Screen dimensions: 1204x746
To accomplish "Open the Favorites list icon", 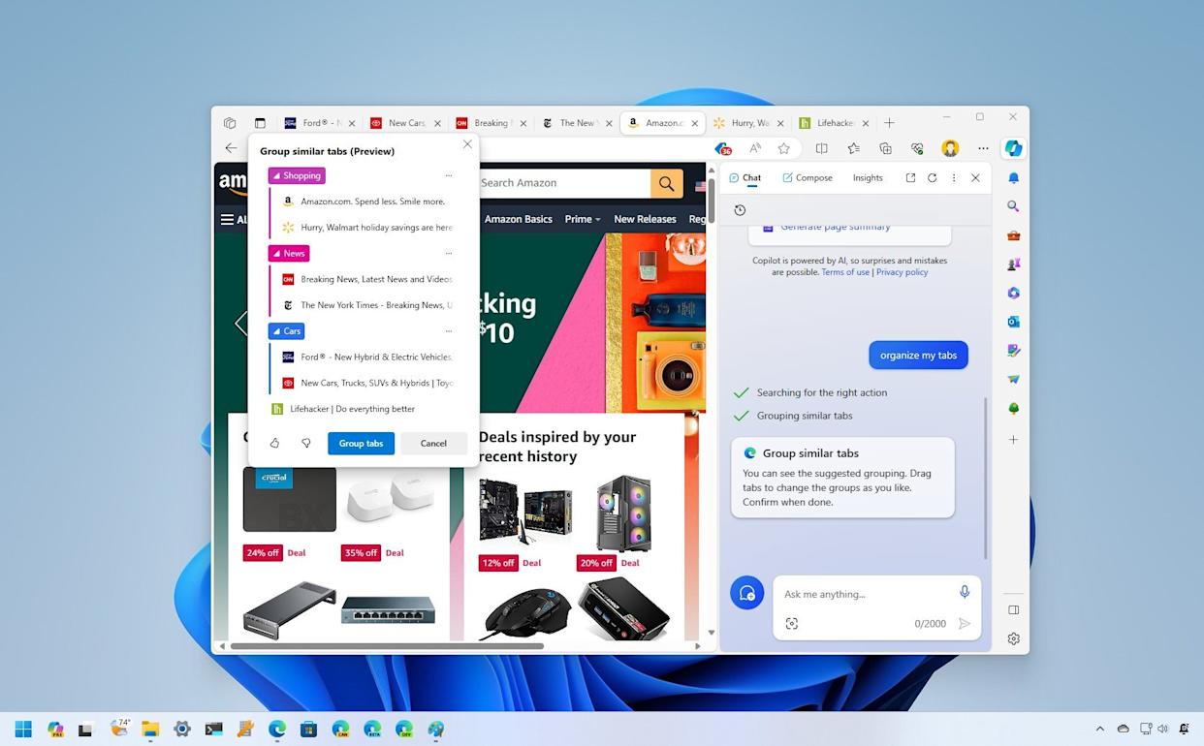I will pyautogui.click(x=853, y=148).
